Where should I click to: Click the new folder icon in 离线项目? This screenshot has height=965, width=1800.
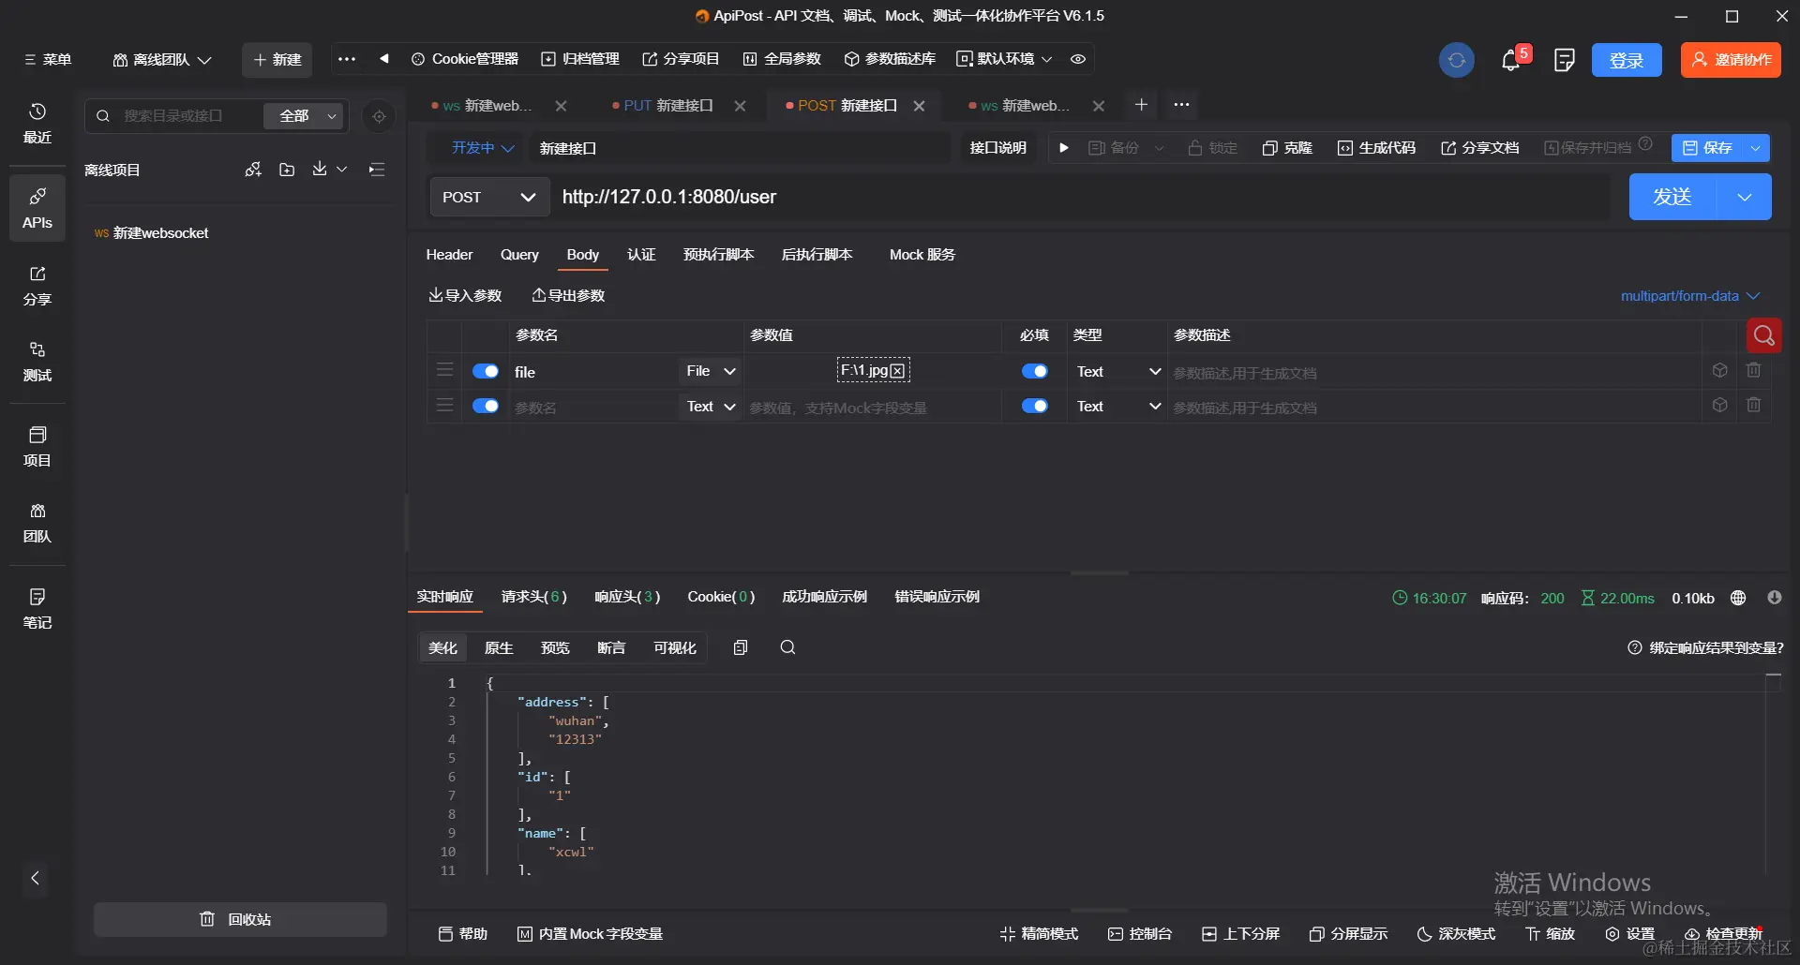[x=287, y=170]
